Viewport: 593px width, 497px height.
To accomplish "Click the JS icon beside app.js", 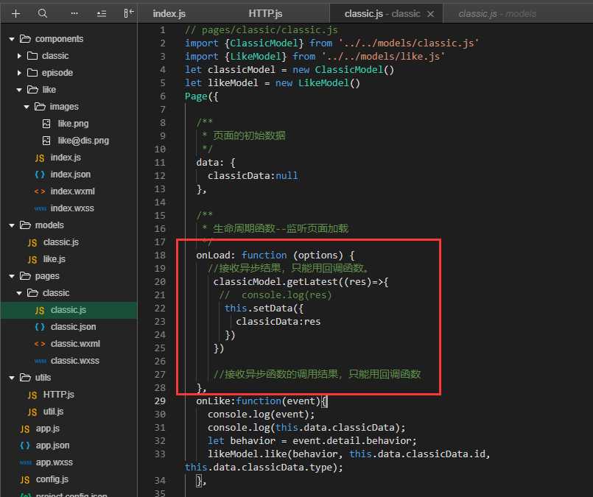I will [25, 429].
